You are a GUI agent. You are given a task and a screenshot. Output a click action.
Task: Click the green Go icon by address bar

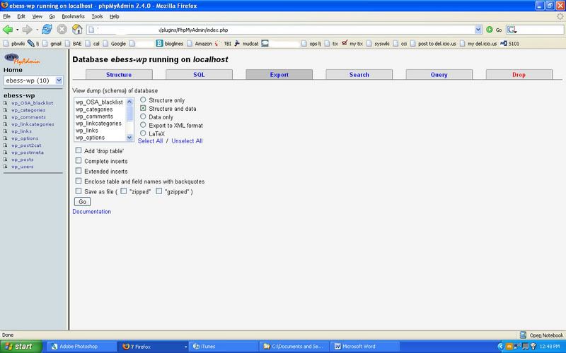[x=490, y=30]
